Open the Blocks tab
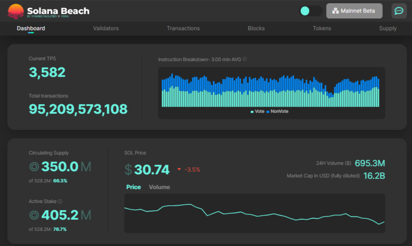Screen dimensions: 412x246 click(x=256, y=28)
